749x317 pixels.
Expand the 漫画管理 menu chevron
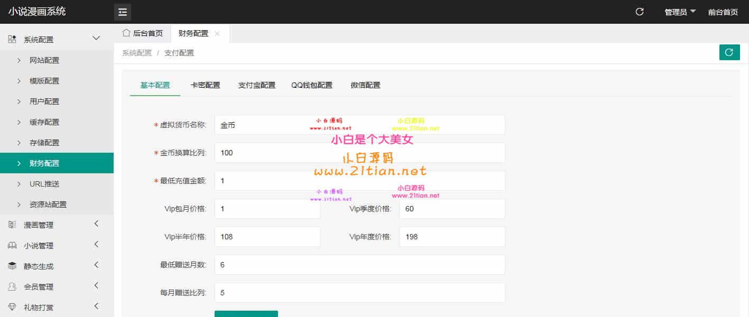[x=96, y=224]
